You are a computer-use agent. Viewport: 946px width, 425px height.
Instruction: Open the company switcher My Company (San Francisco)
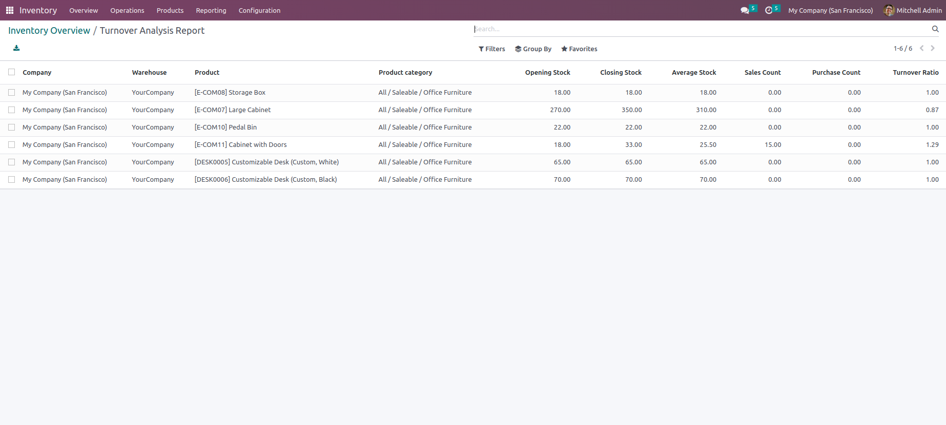point(831,10)
